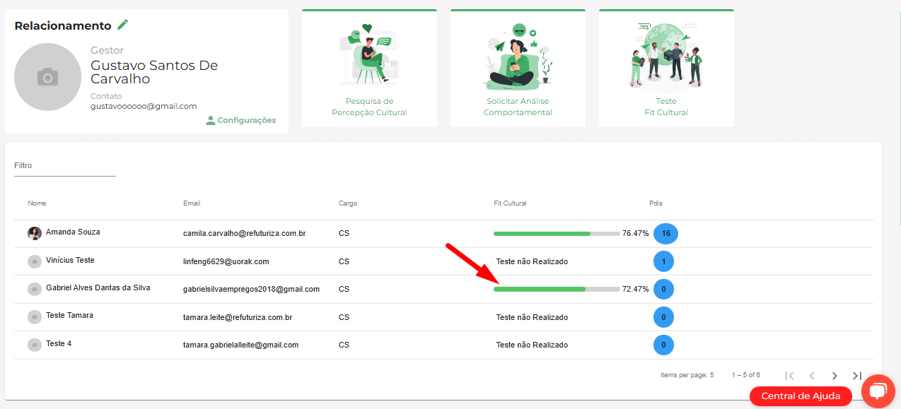Select the Vinícius Teste name
Viewport: 901px width, 409px height.
(x=70, y=260)
